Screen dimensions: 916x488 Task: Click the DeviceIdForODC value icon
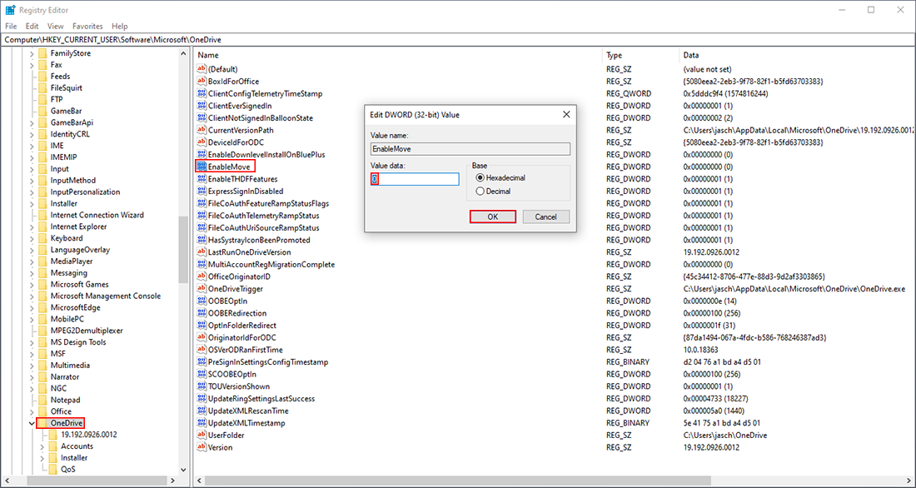click(202, 142)
